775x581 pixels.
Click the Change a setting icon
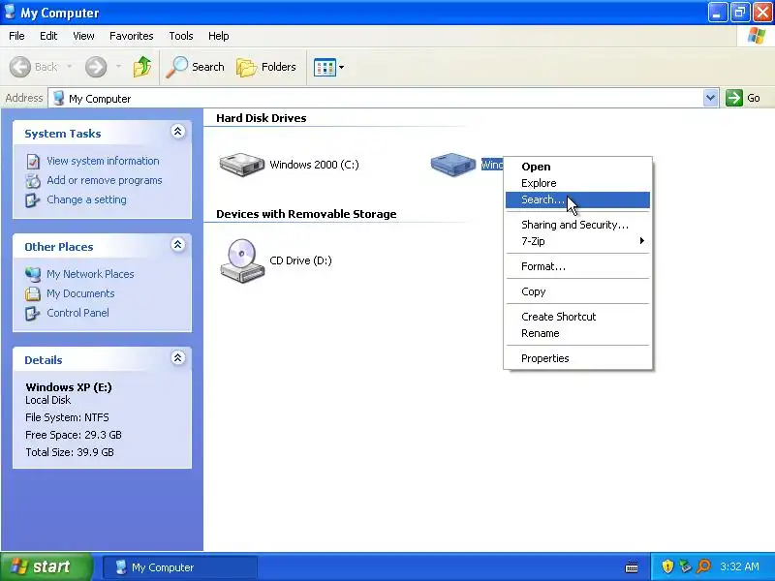(x=33, y=200)
